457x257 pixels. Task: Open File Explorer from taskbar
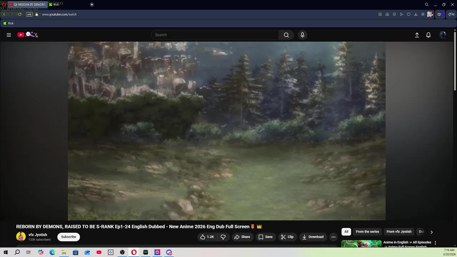click(x=64, y=252)
